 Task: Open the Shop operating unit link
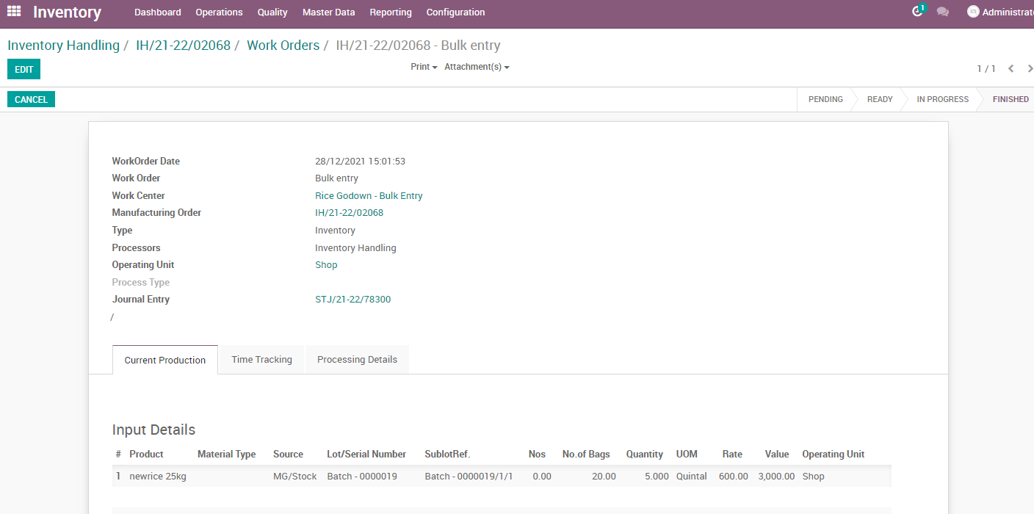point(326,264)
